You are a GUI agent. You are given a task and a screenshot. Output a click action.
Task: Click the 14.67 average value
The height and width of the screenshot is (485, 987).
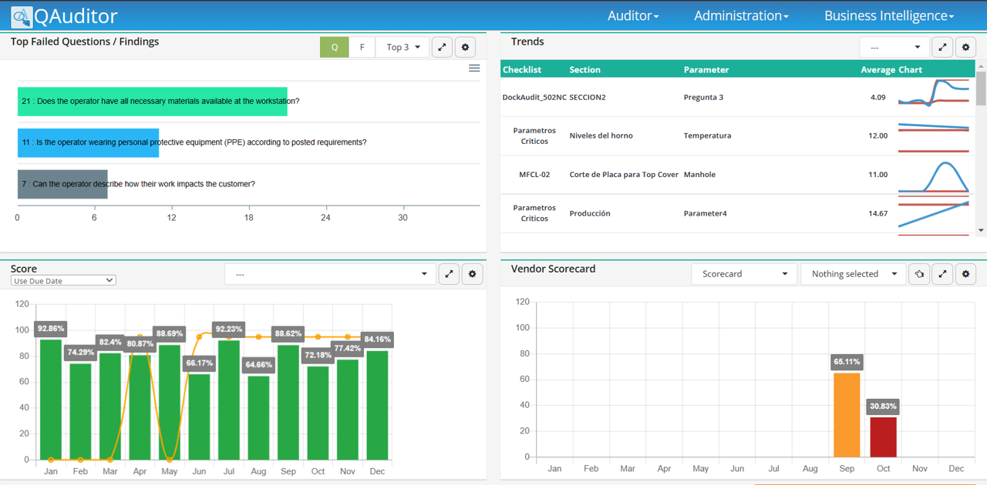(878, 213)
